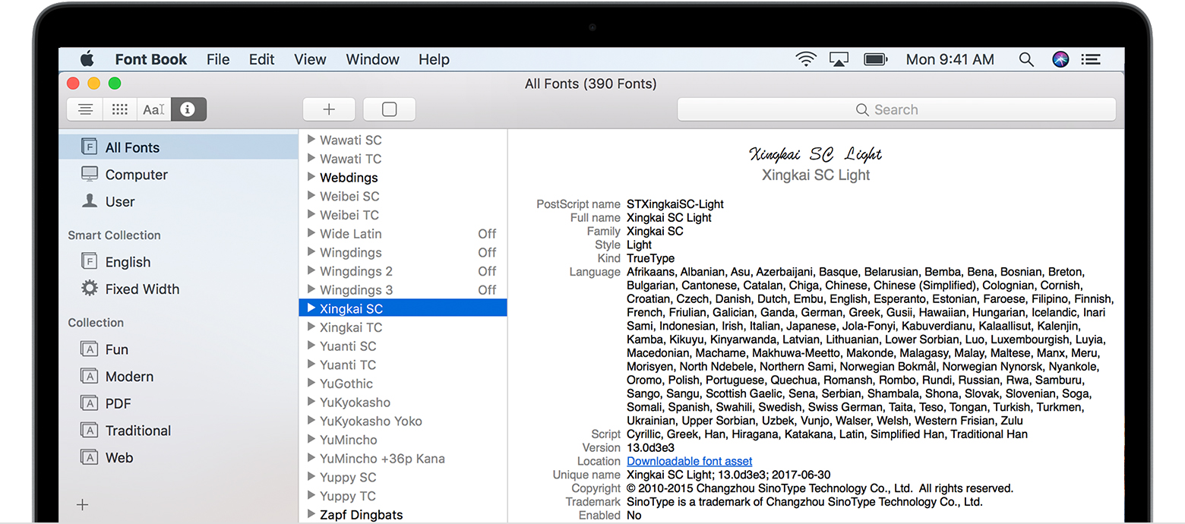
Task: Expand the Xingkai TC font family
Action: pyautogui.click(x=311, y=327)
